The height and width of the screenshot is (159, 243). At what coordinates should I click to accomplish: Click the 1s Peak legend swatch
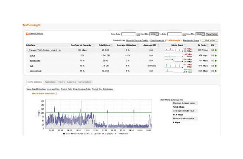pos(92,134)
